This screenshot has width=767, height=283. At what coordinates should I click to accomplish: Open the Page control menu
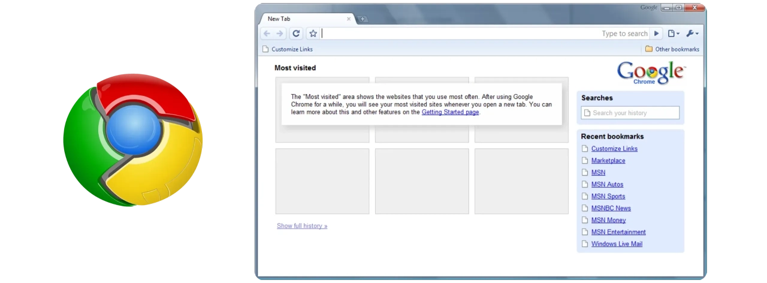674,34
